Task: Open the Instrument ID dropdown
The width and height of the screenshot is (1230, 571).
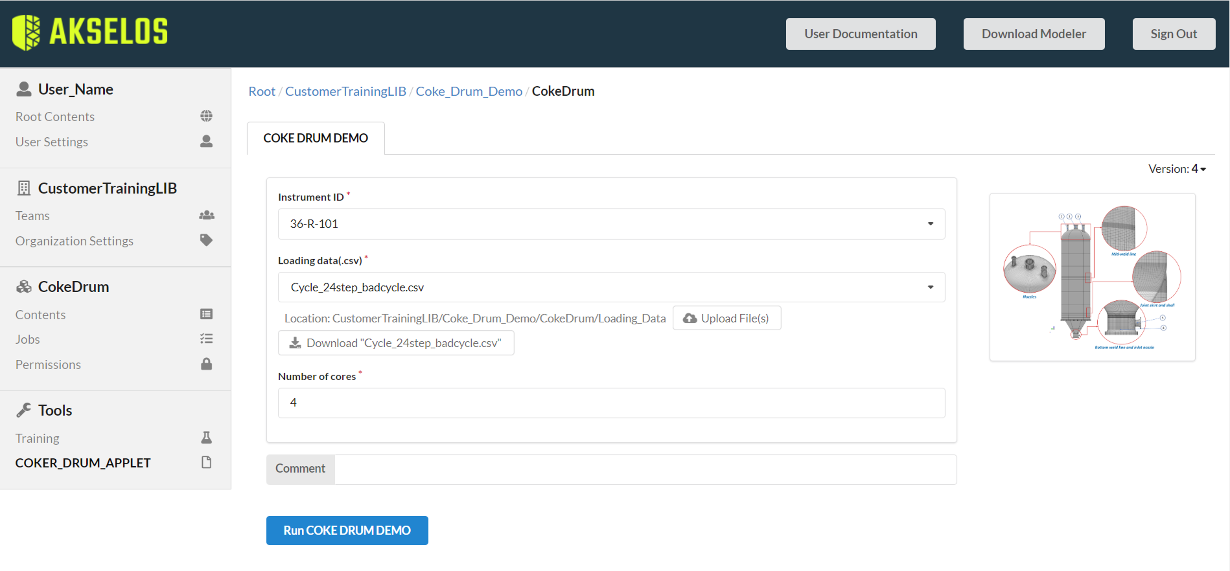Action: [611, 224]
